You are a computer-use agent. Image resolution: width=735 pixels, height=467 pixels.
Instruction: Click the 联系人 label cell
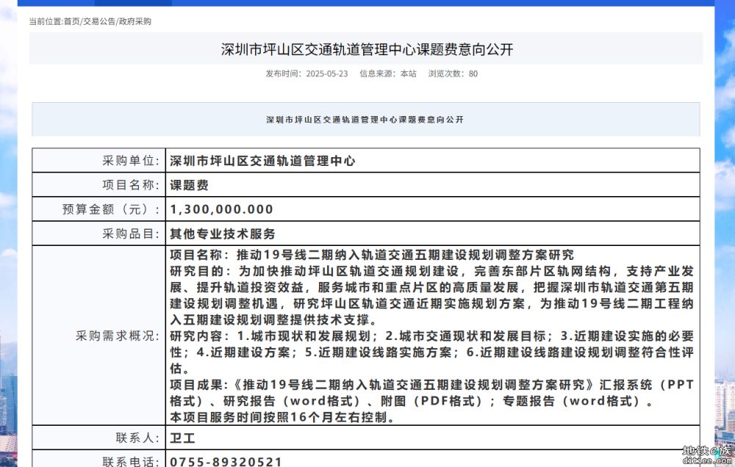[99, 438]
